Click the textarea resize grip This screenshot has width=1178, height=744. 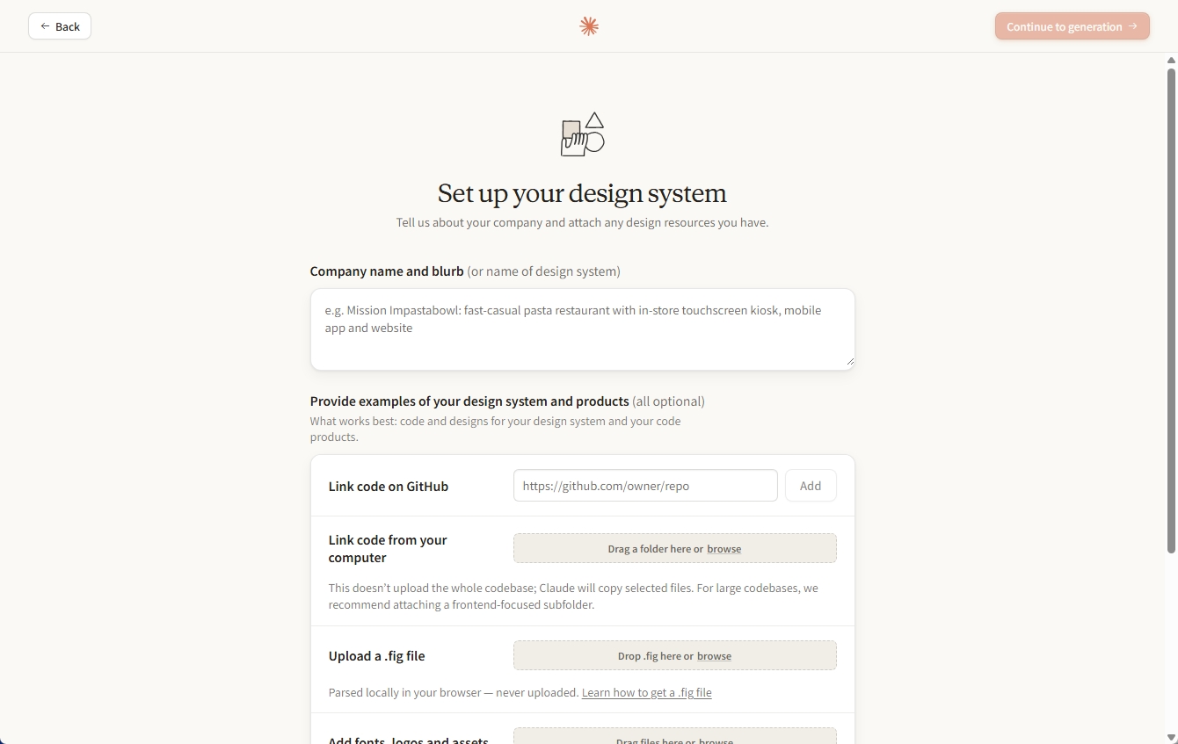[848, 361]
